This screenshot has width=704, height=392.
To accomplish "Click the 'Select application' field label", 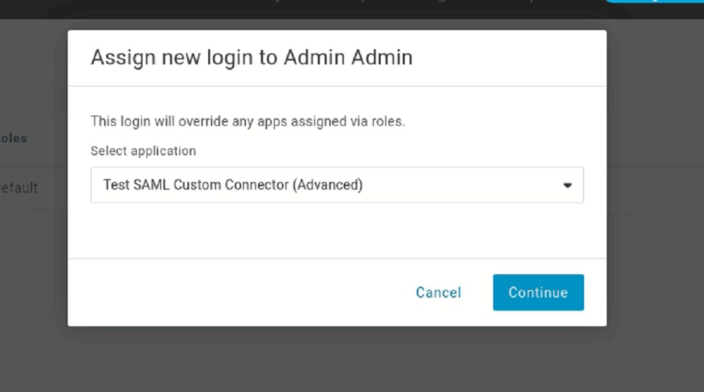I will (x=143, y=151).
